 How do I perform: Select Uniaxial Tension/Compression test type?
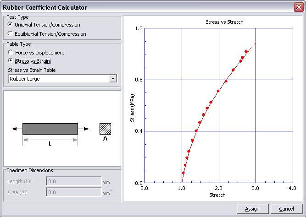[x=11, y=25]
